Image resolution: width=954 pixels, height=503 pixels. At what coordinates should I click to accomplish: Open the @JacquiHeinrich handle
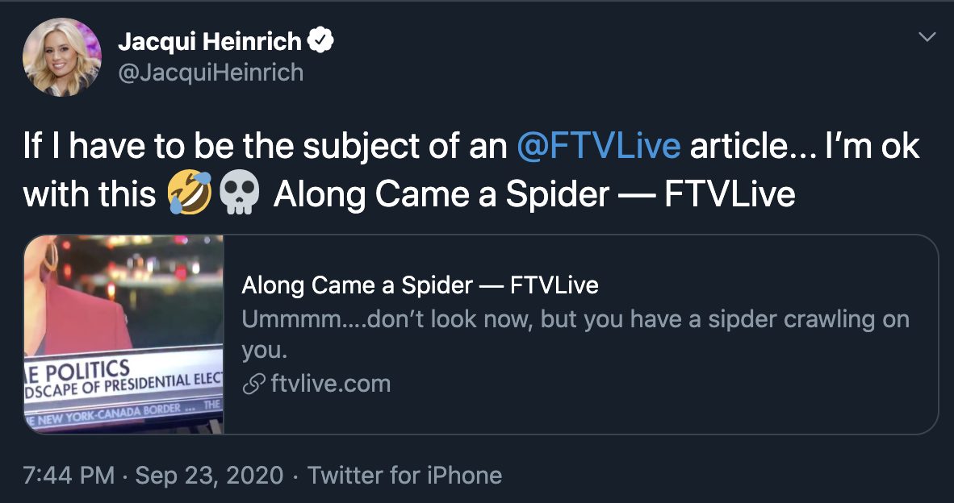click(x=211, y=73)
